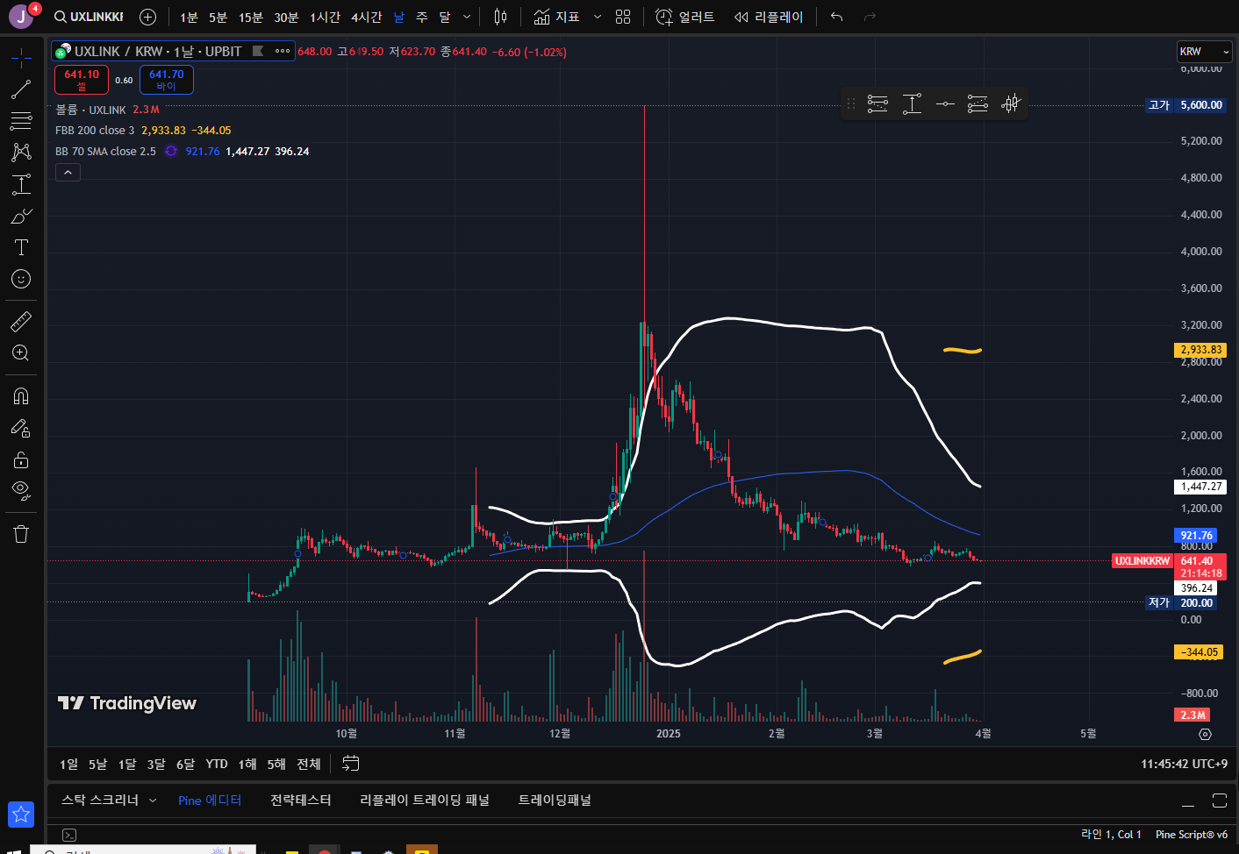Open the KRW currency dropdown
1239x854 pixels.
[x=1204, y=52]
